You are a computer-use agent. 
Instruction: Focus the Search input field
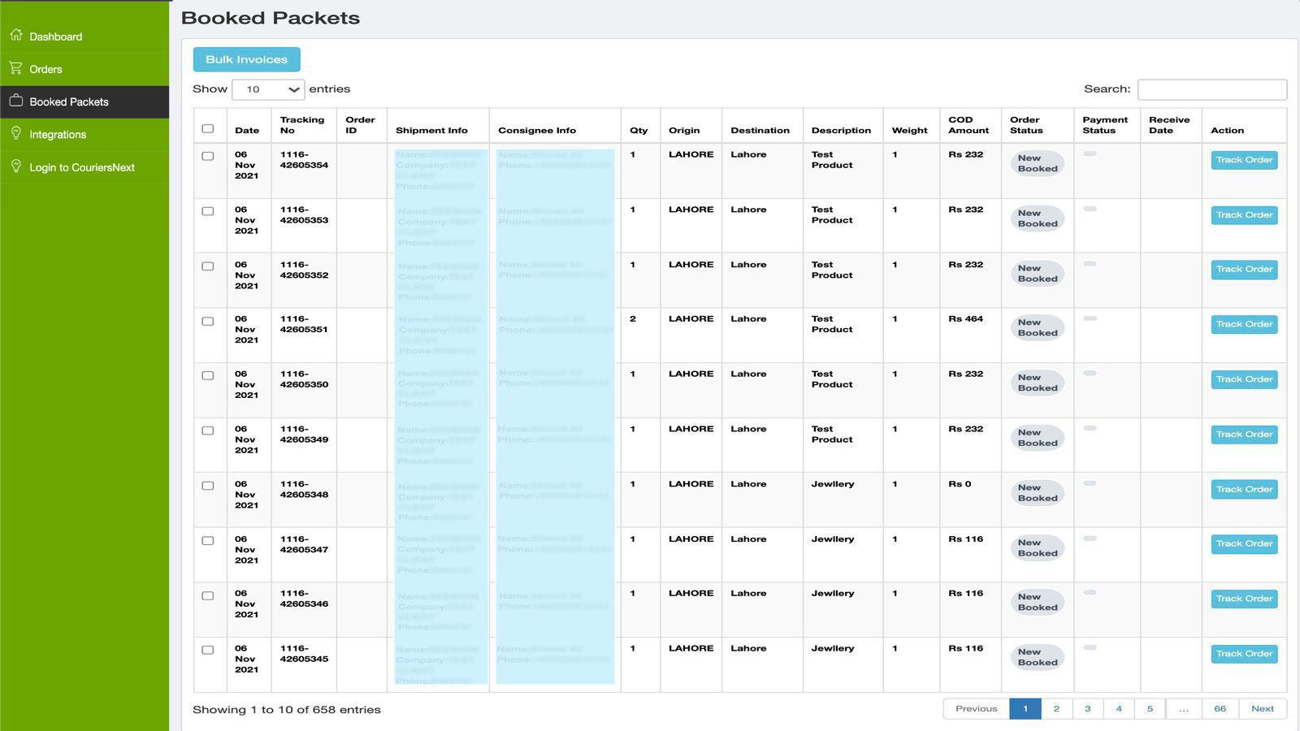(x=1211, y=89)
